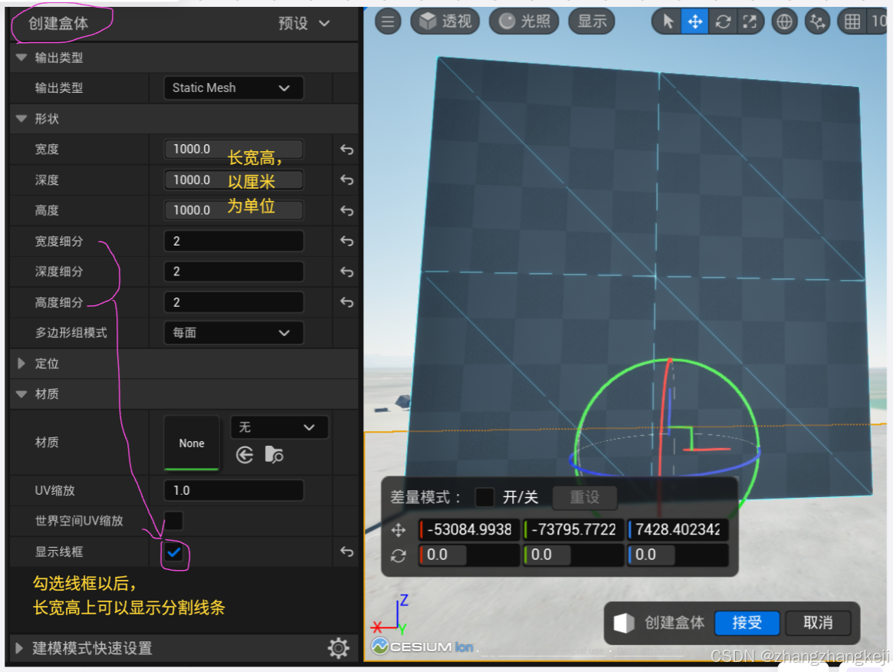Open the viewport options hamburger menu
Screen dimensions: 893x672
pyautogui.click(x=388, y=21)
